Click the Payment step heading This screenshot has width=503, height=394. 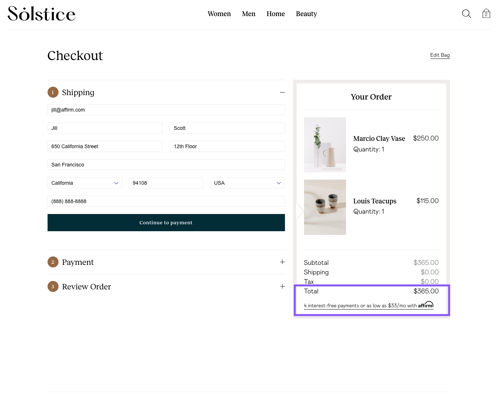(78, 262)
